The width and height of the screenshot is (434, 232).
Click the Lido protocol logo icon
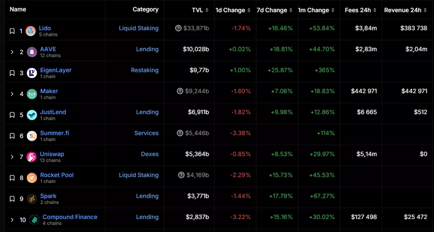[31, 31]
